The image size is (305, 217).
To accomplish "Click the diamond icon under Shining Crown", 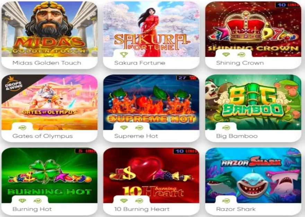I will click(x=226, y=55).
